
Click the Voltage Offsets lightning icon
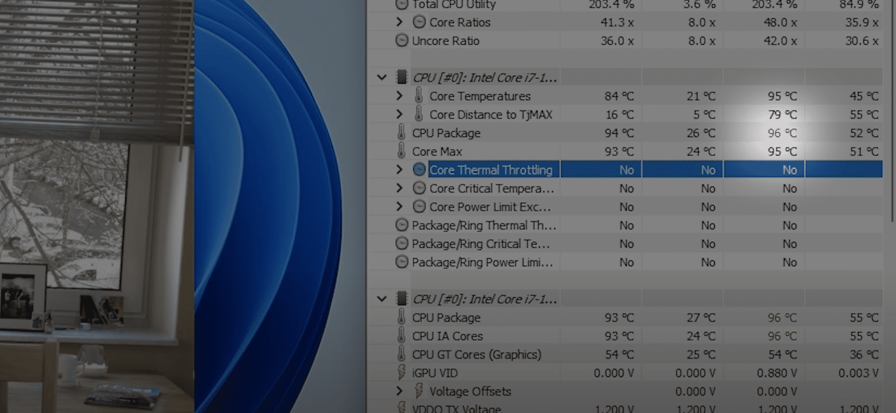[x=419, y=391]
